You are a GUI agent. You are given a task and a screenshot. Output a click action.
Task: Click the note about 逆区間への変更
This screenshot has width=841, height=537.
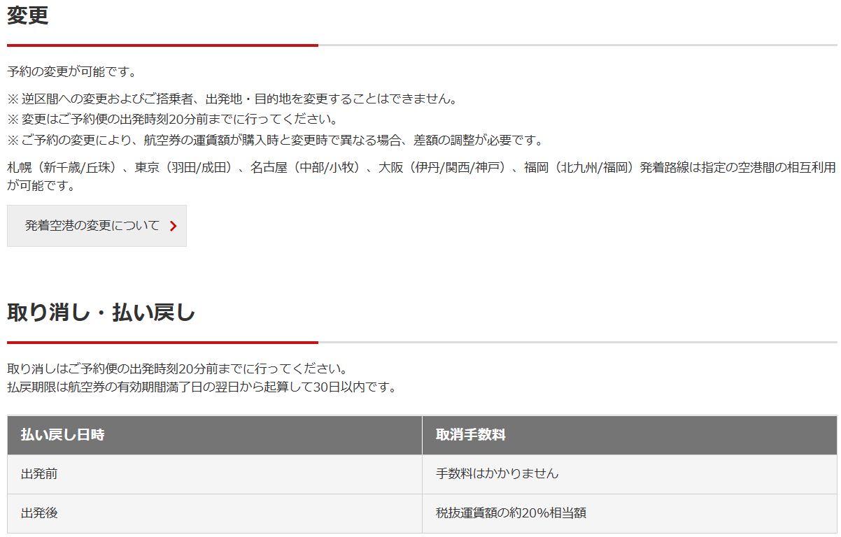pos(232,99)
